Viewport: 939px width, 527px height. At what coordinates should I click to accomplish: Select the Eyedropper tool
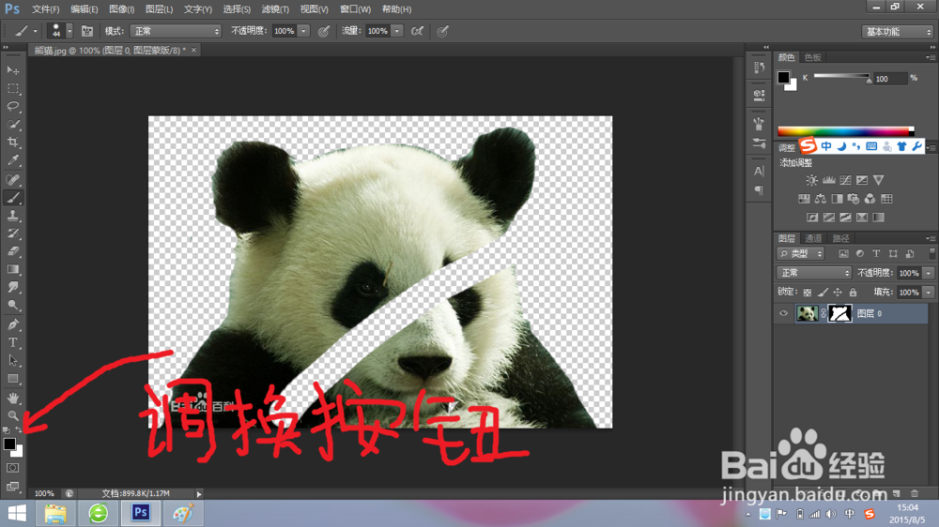[13, 160]
